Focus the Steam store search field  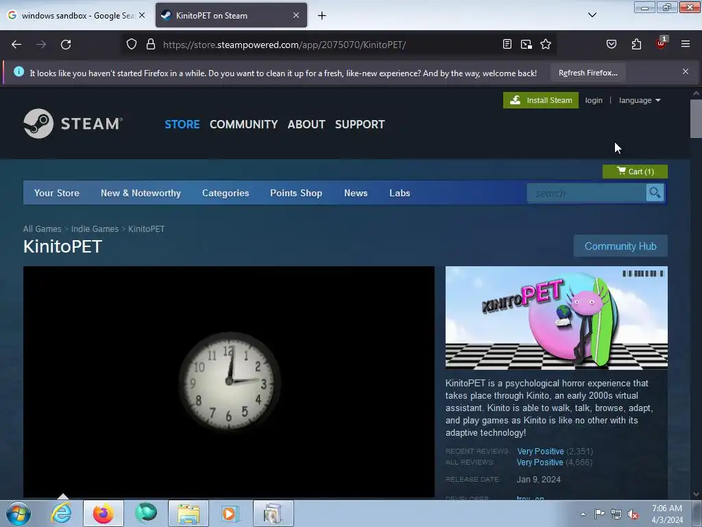(x=587, y=193)
